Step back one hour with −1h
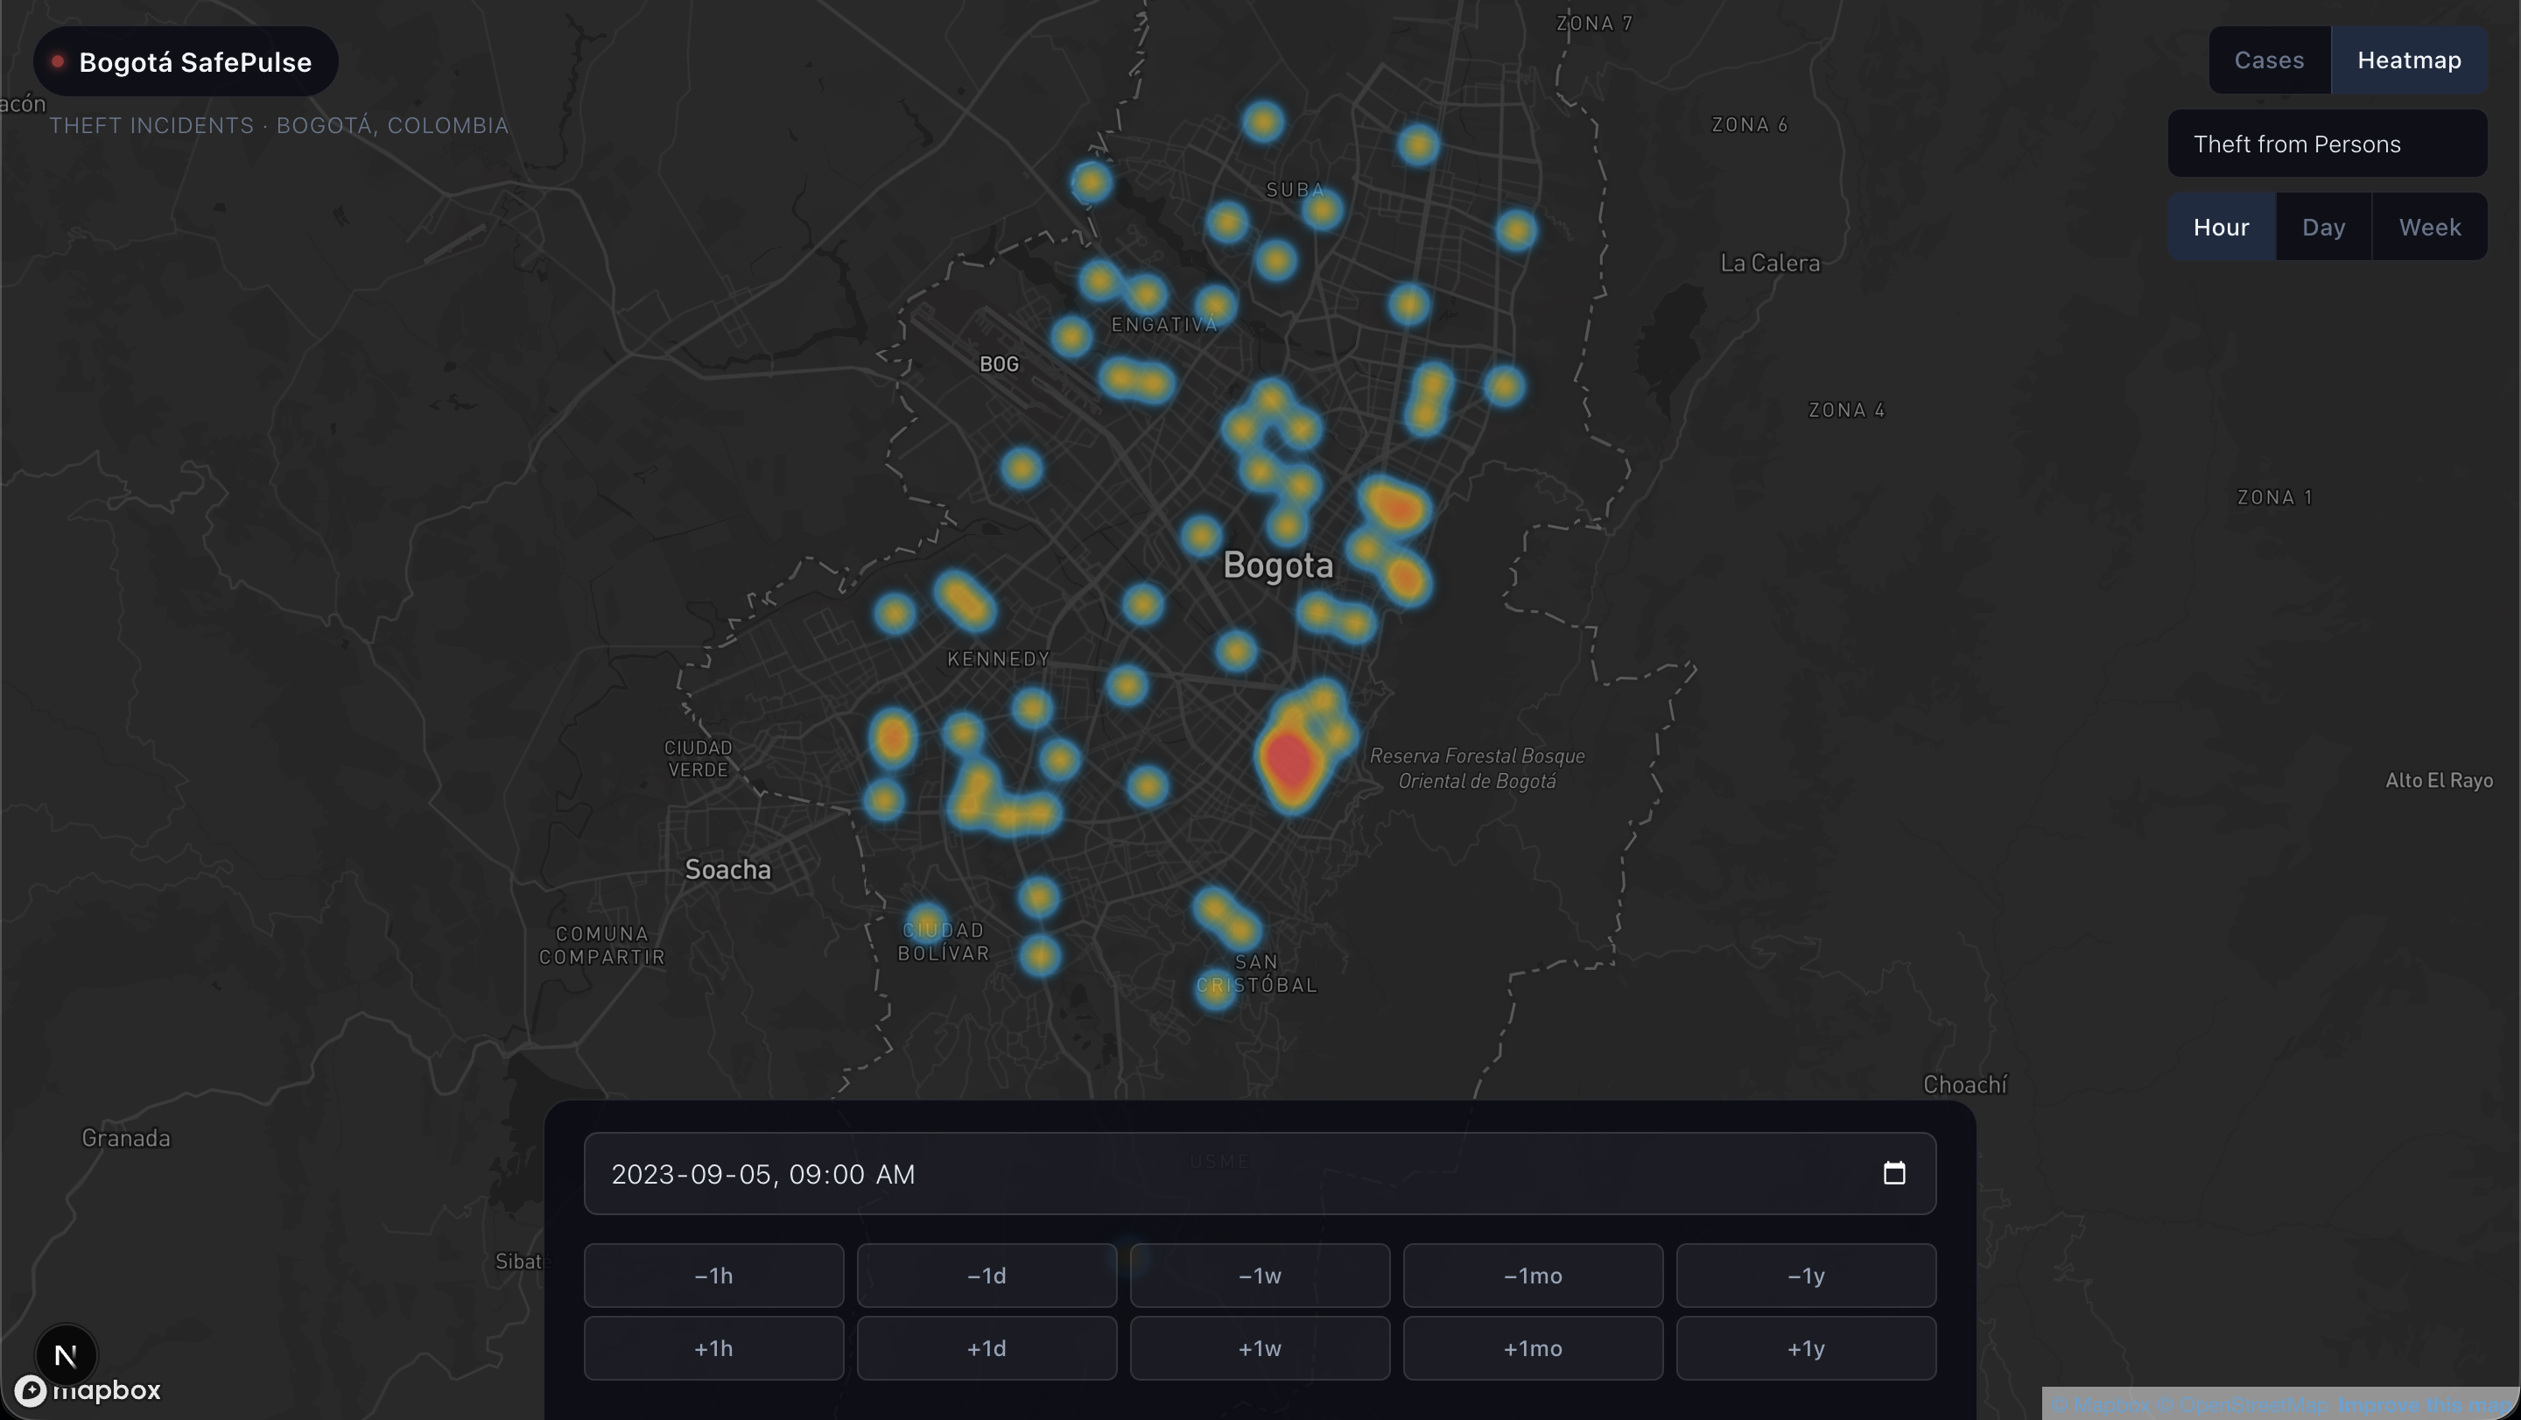 (x=713, y=1276)
